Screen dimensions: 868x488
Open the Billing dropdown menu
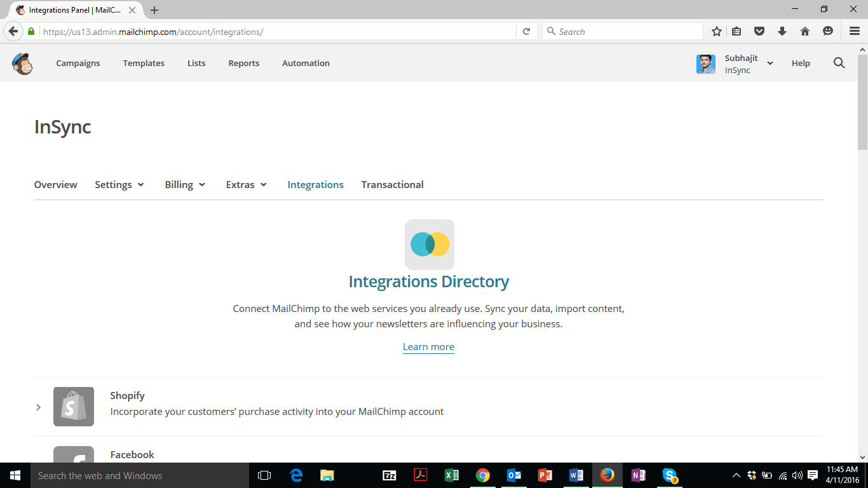(x=185, y=184)
